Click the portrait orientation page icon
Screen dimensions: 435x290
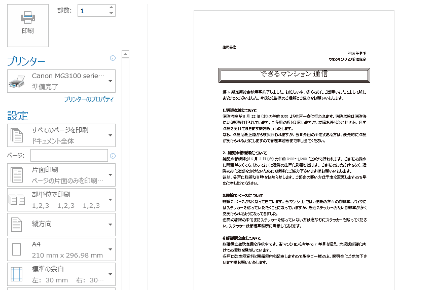tap(16, 225)
